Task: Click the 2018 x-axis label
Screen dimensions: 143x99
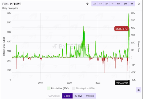Action: click(x=40, y=83)
